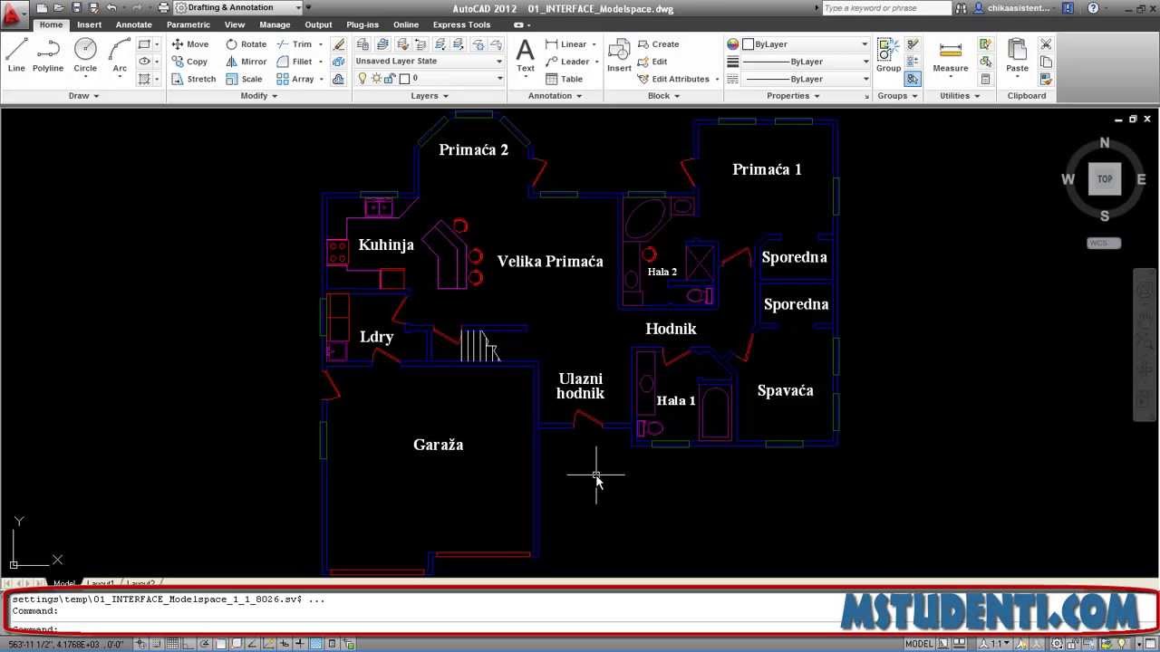Click the Paste clipboard icon
This screenshot has width=1160, height=652.
click(x=1017, y=55)
